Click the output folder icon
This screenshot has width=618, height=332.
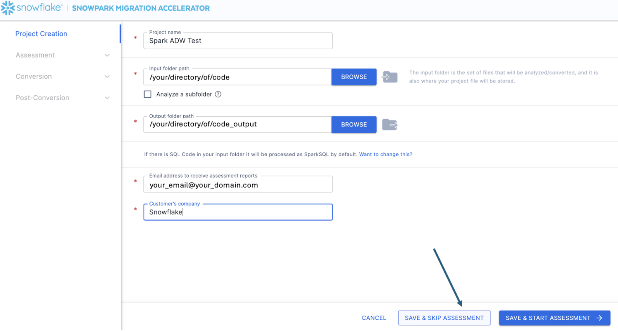point(390,125)
